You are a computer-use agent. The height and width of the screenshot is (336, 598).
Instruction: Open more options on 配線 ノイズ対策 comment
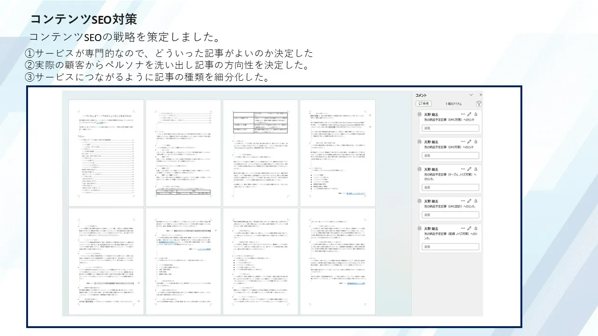coord(463,229)
